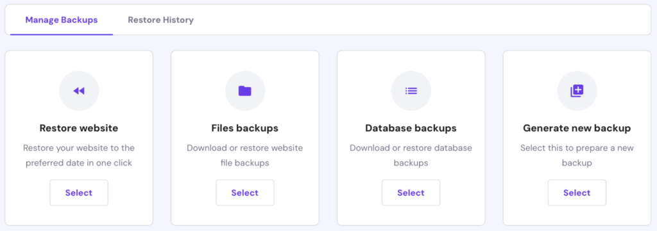Click the 'Restore your website to the preferred date' text
The height and width of the screenshot is (231, 657).
79,155
